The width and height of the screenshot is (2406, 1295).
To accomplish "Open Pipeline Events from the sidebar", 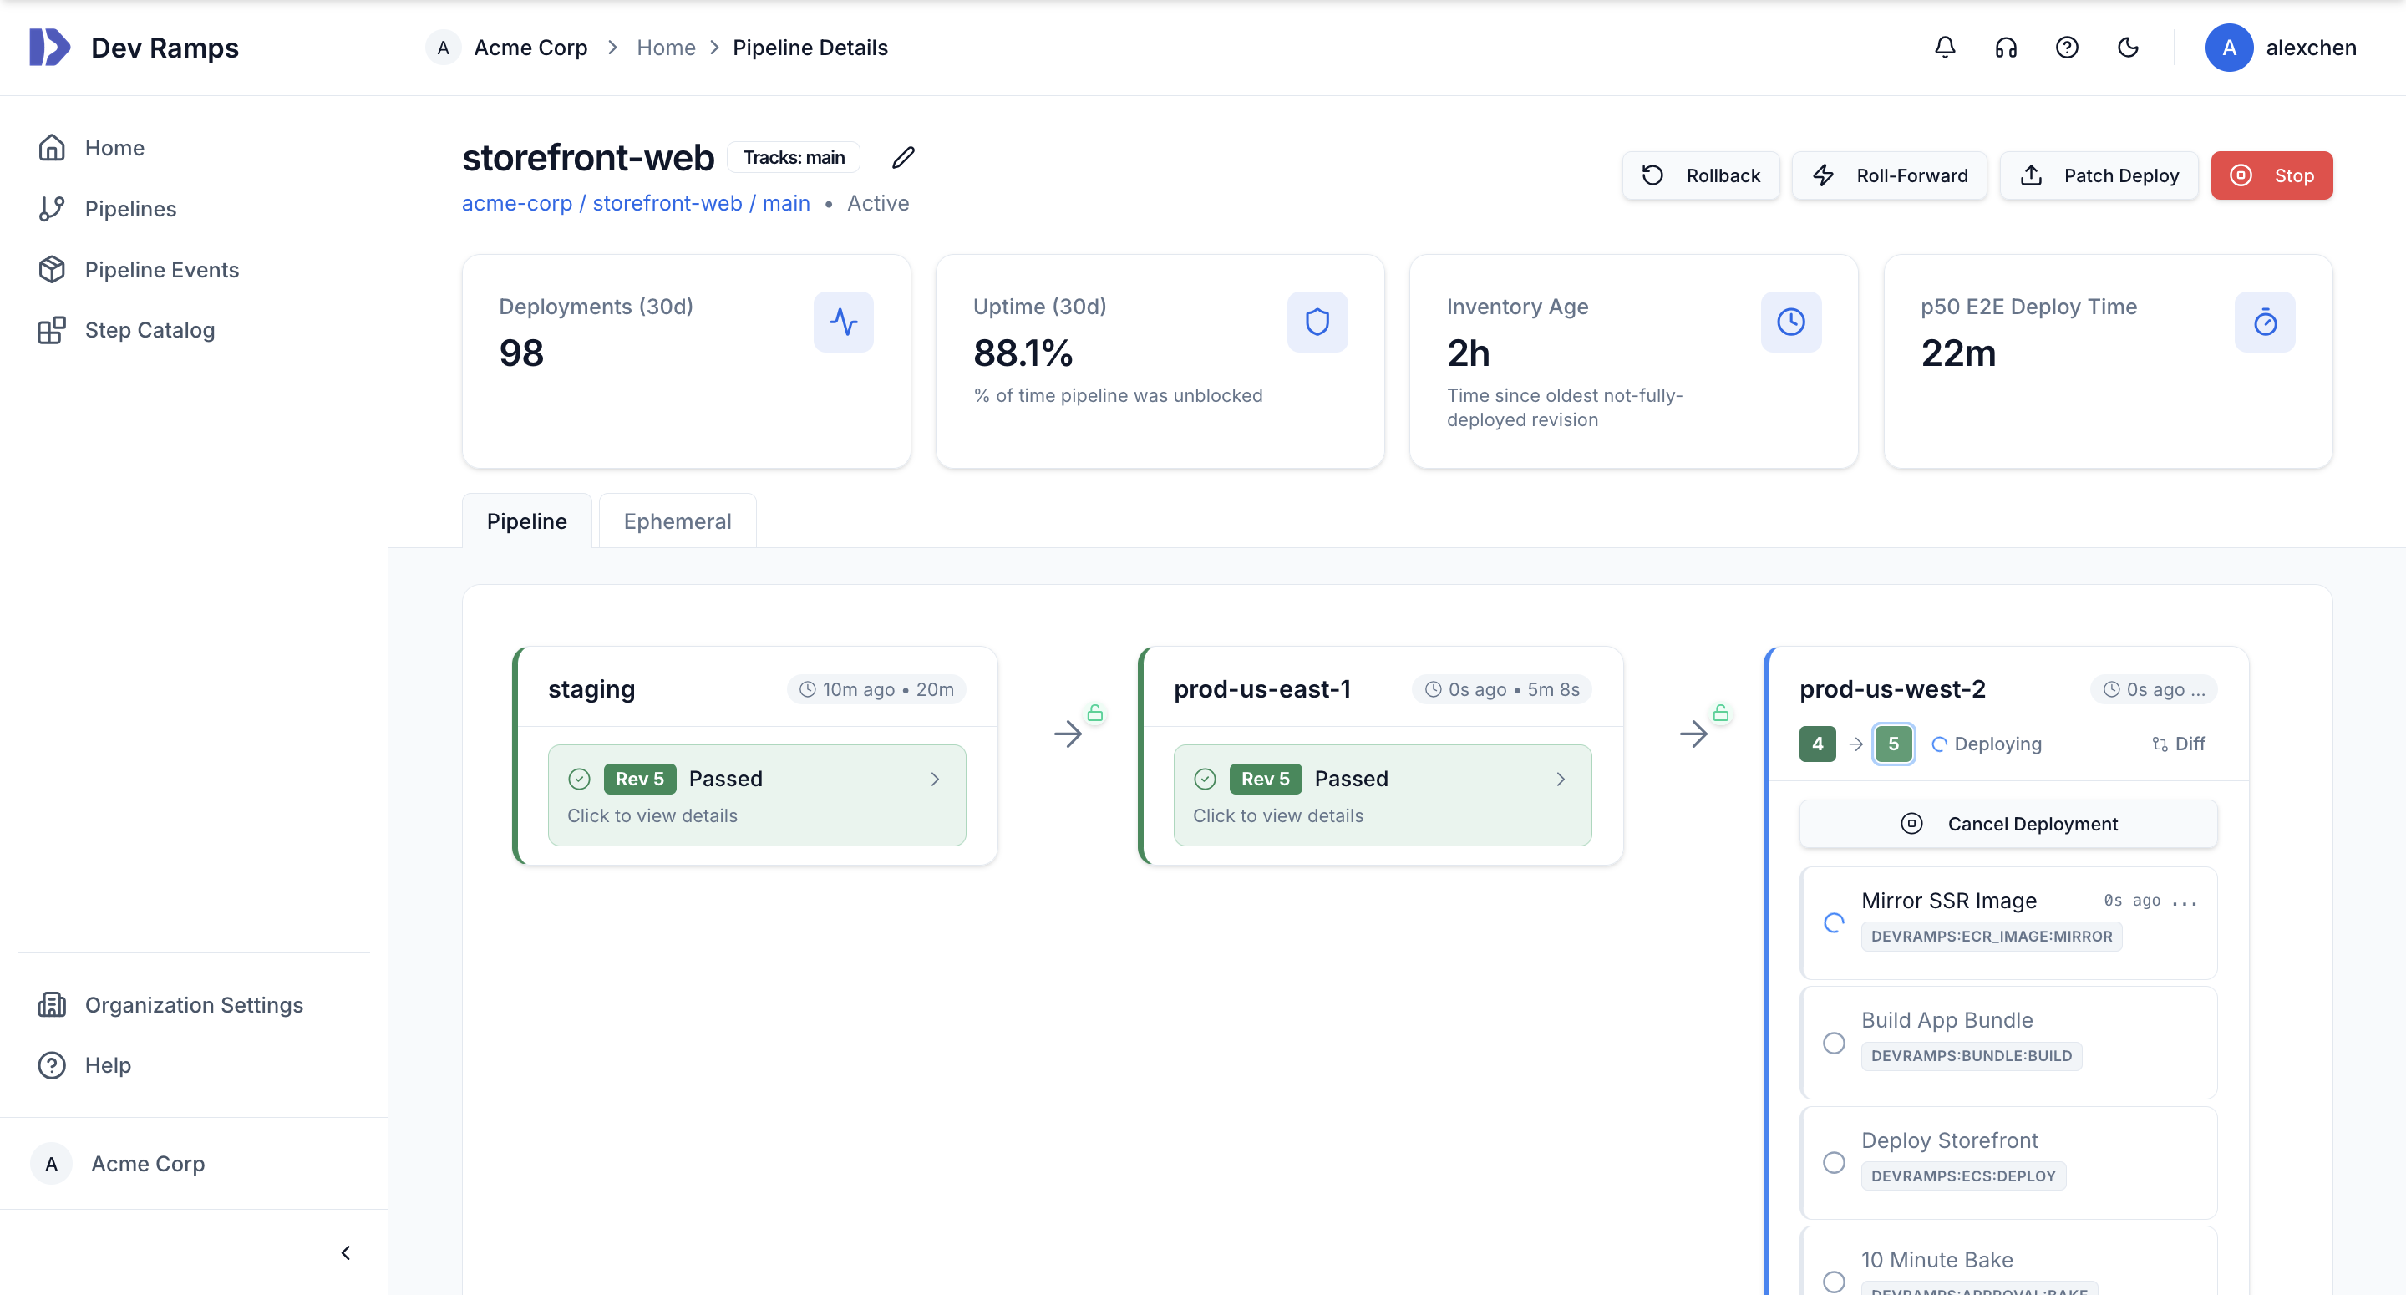I will pyautogui.click(x=161, y=269).
